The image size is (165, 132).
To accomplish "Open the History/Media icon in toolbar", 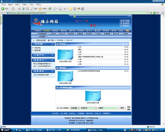I will 50,9.
